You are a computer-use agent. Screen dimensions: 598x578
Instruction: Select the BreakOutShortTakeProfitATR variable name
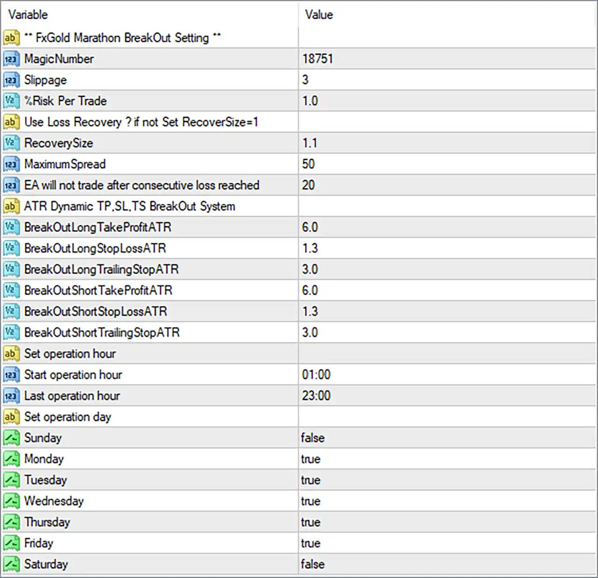(x=98, y=290)
